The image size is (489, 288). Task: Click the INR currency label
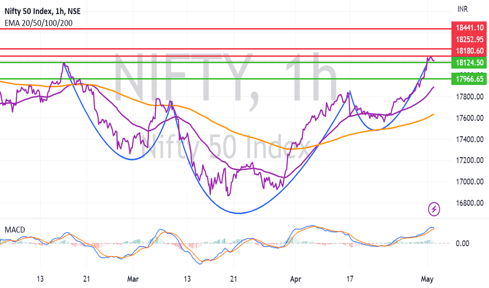(462, 9)
